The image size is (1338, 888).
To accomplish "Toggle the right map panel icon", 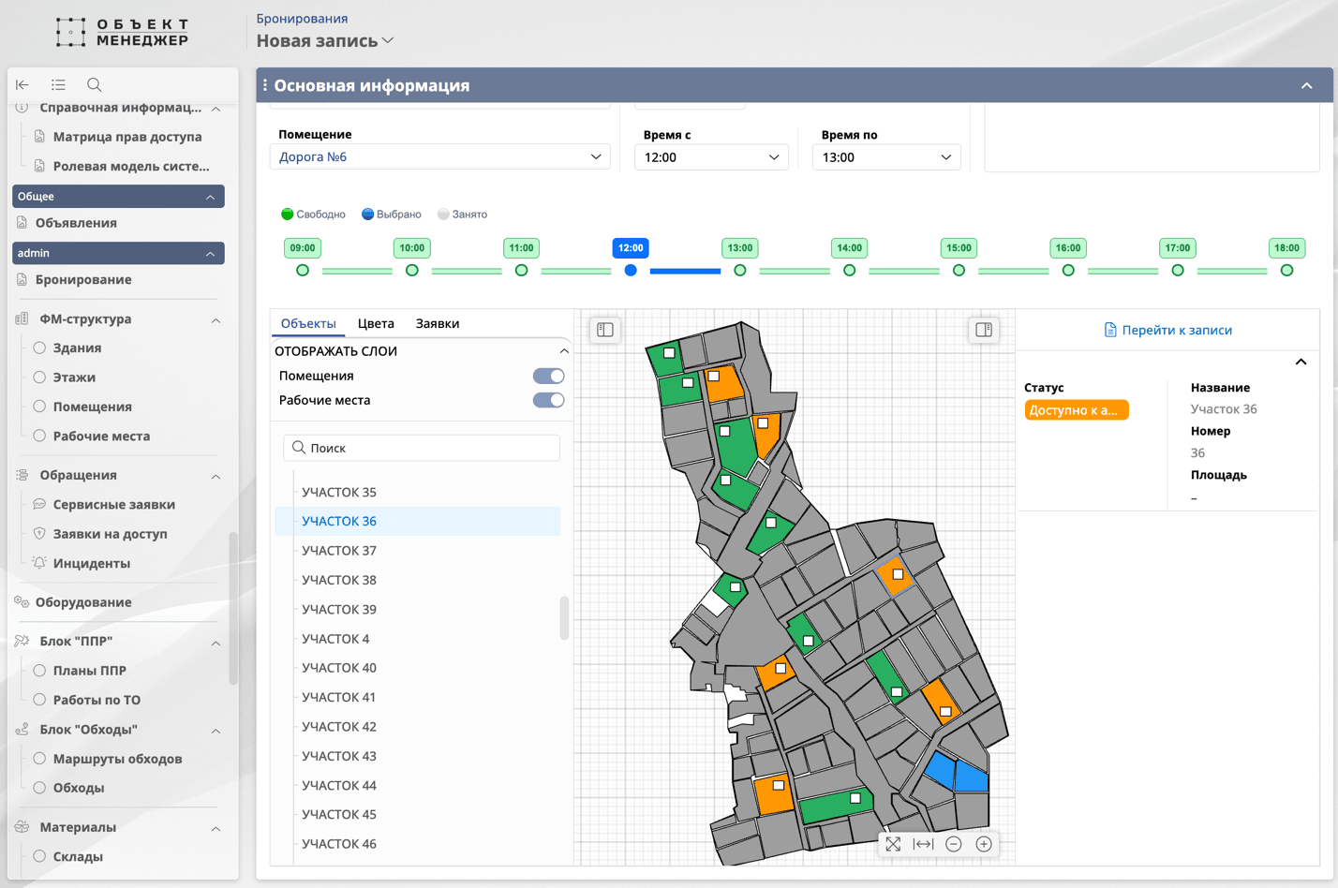I will pos(984,330).
